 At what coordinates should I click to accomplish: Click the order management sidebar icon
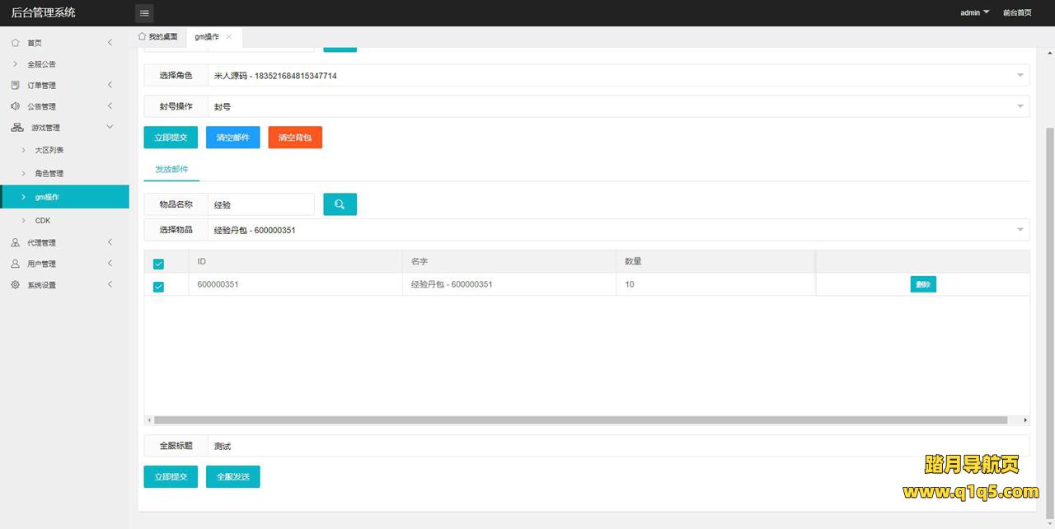click(16, 85)
